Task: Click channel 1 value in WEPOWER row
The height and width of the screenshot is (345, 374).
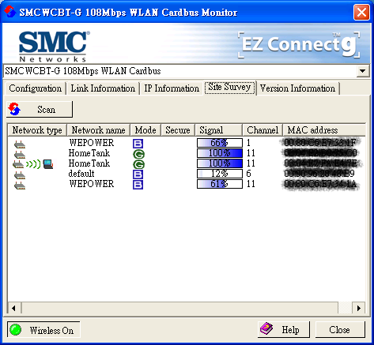Action: coord(248,143)
